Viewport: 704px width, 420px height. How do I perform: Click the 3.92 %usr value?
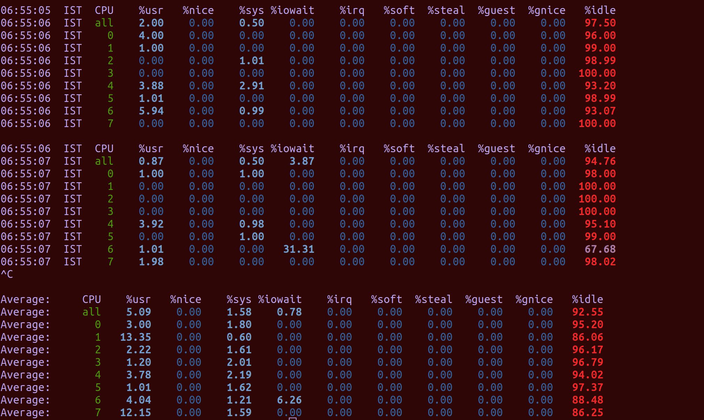tap(151, 224)
